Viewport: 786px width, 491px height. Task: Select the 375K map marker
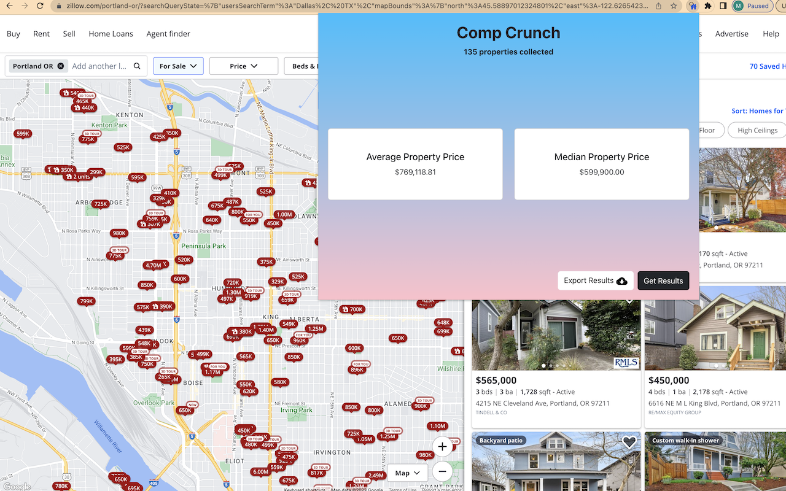(266, 262)
